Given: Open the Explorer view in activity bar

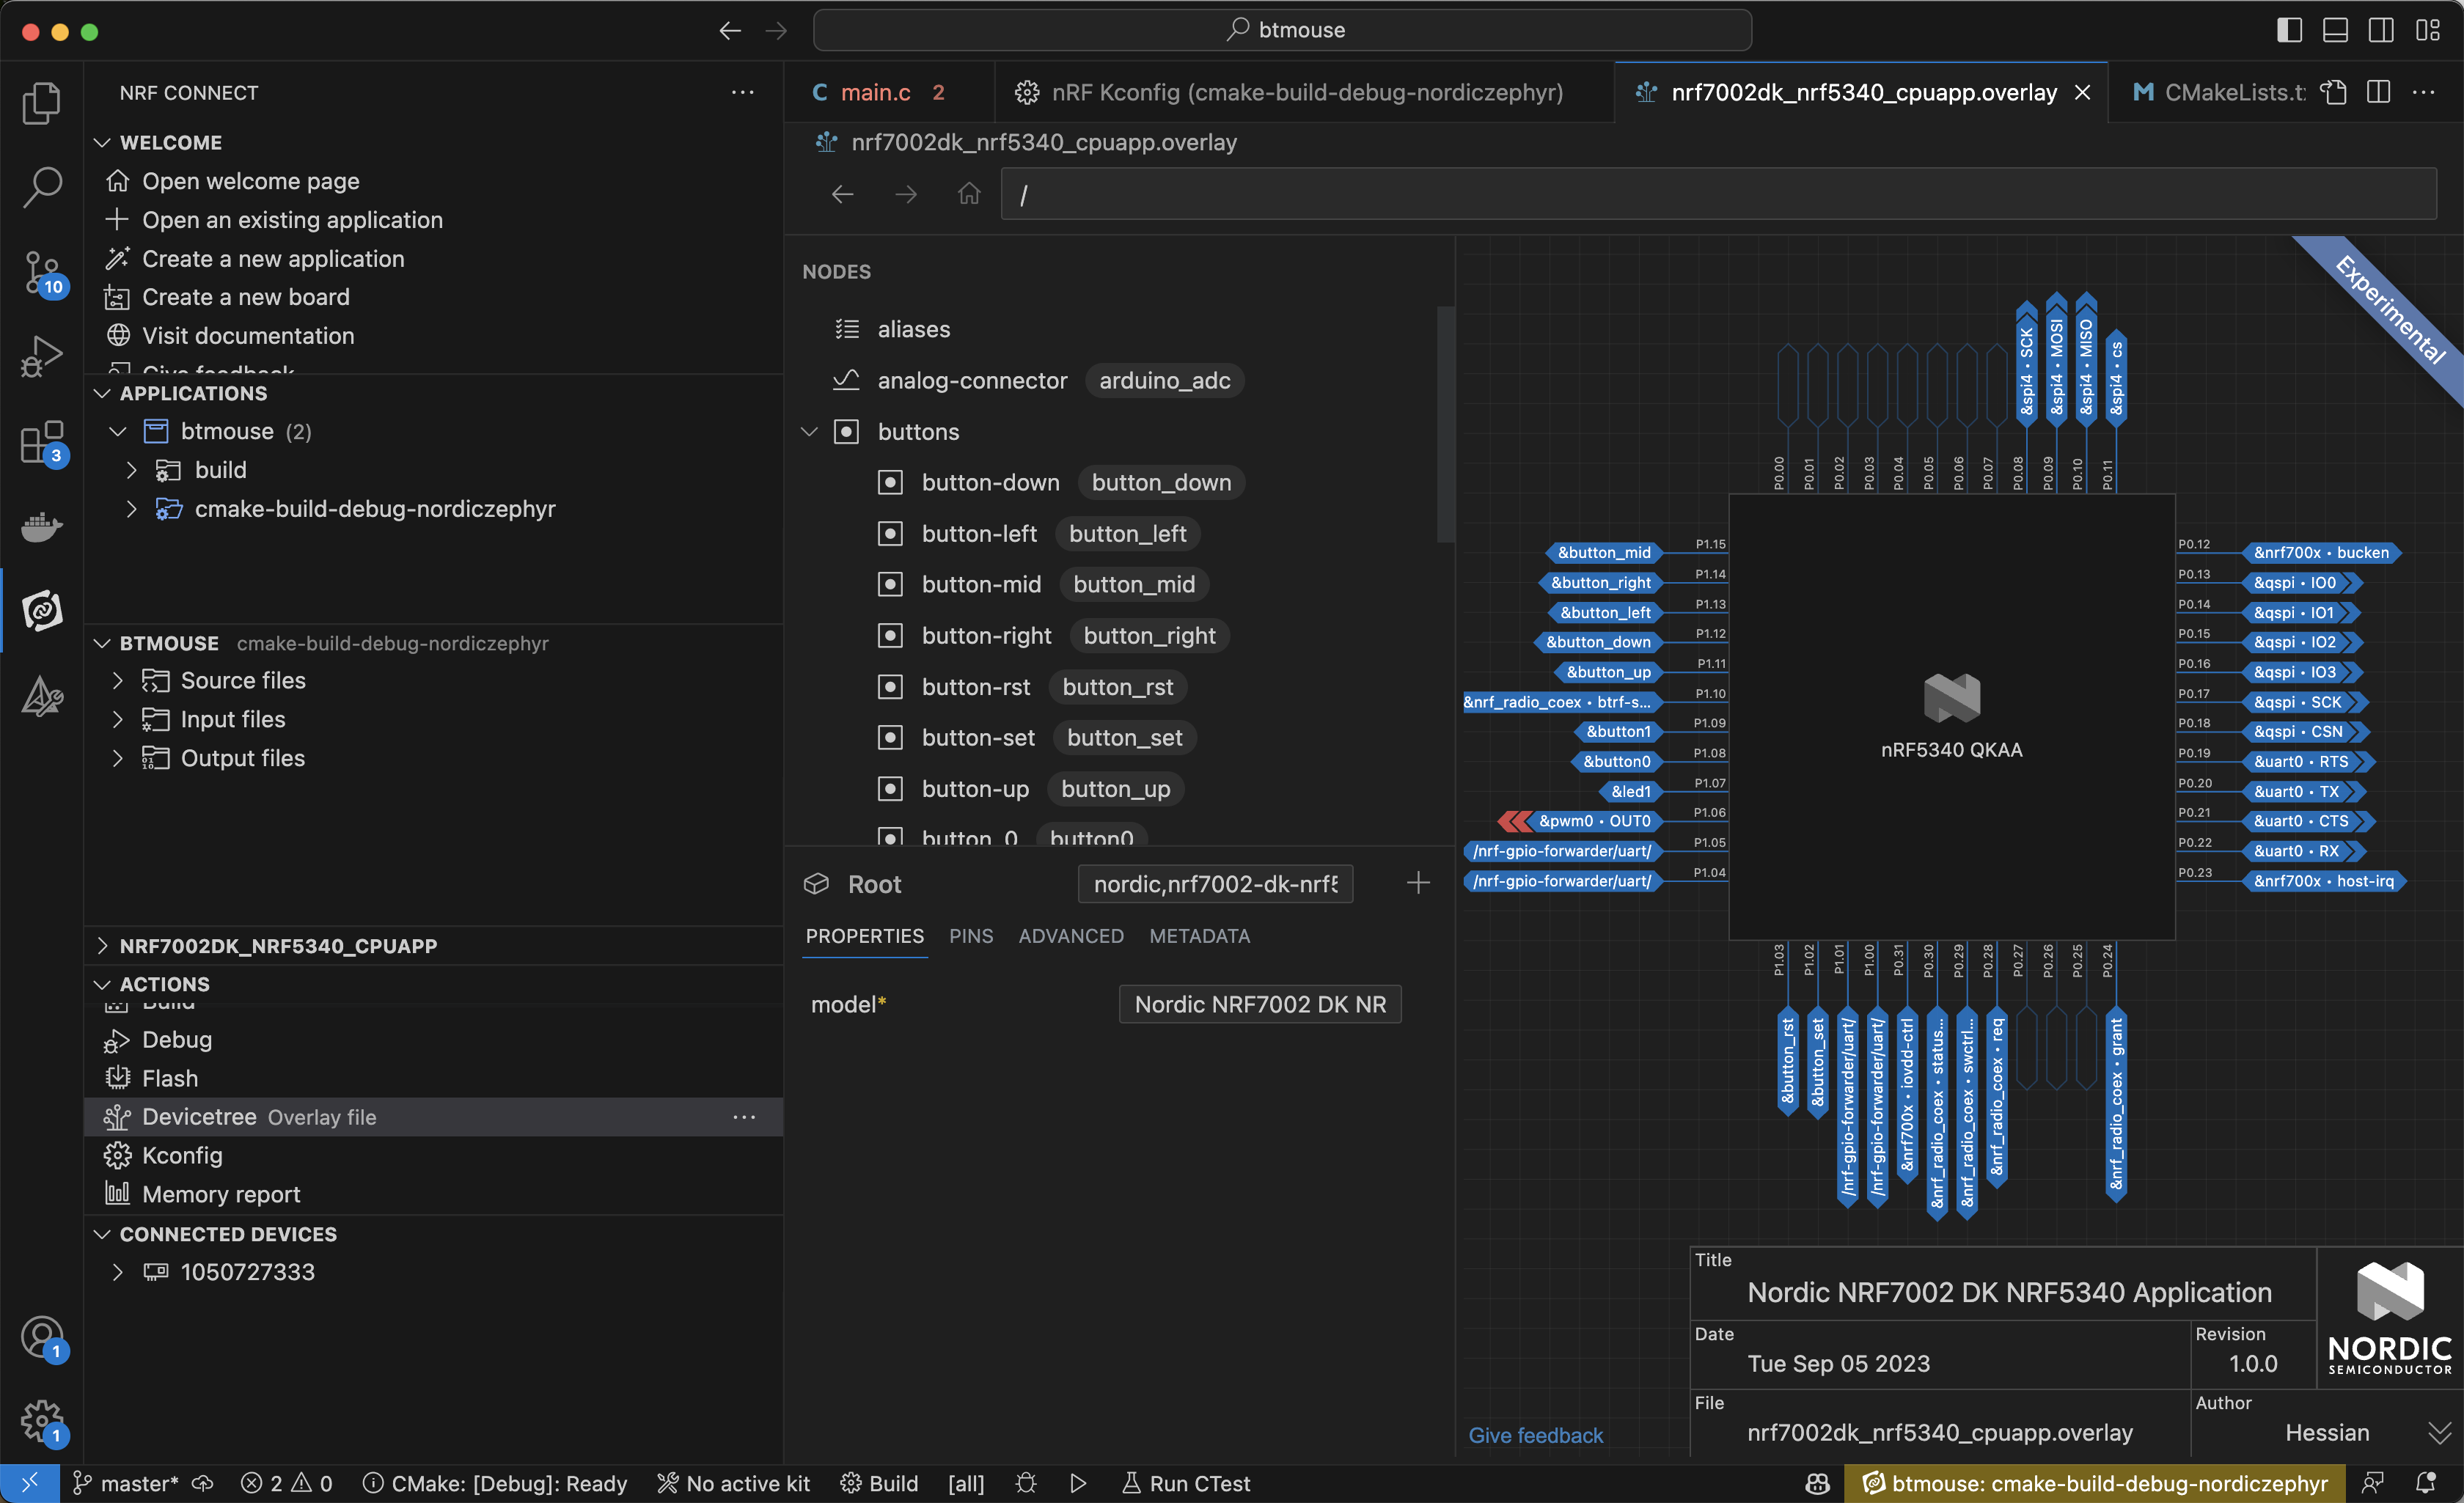Looking at the screenshot, I should [41, 103].
